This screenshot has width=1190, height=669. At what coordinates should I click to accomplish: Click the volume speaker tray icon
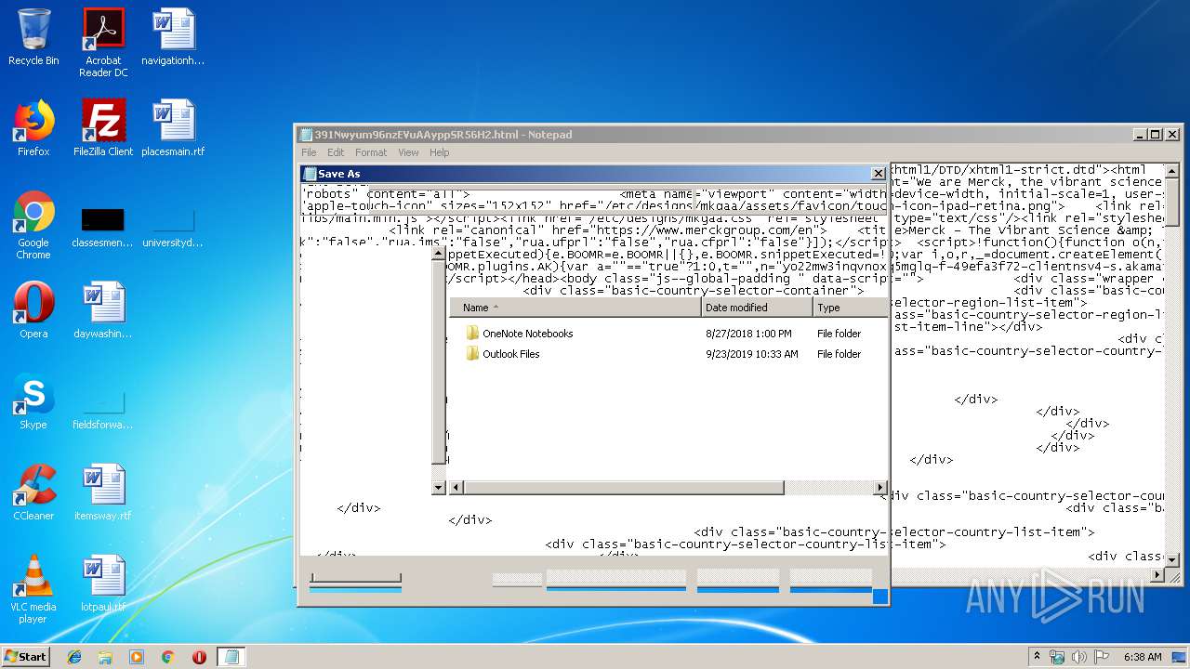pyautogui.click(x=1079, y=657)
